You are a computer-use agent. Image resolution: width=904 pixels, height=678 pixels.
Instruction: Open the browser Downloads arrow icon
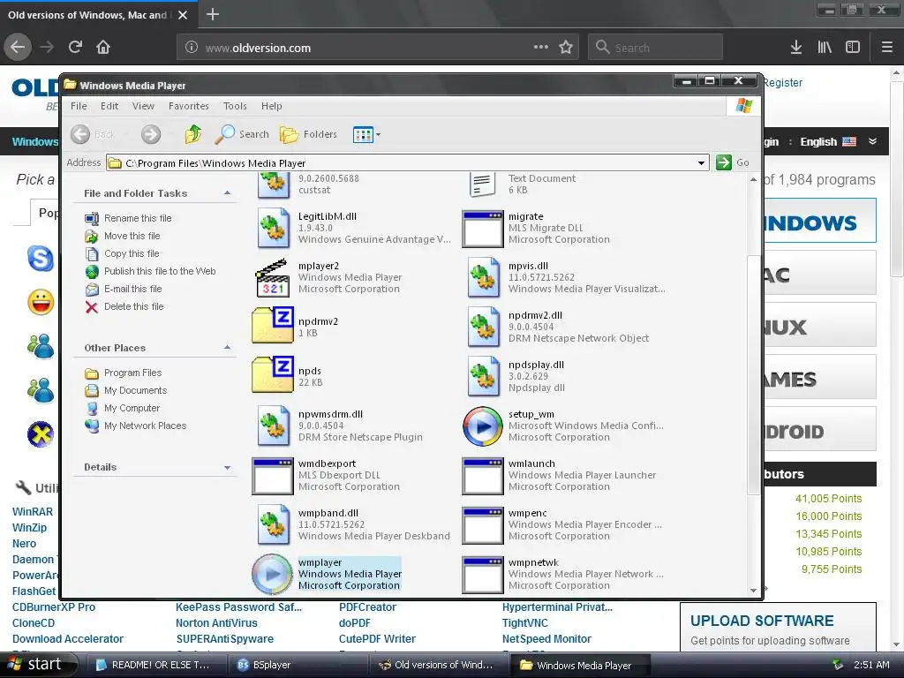coord(796,48)
